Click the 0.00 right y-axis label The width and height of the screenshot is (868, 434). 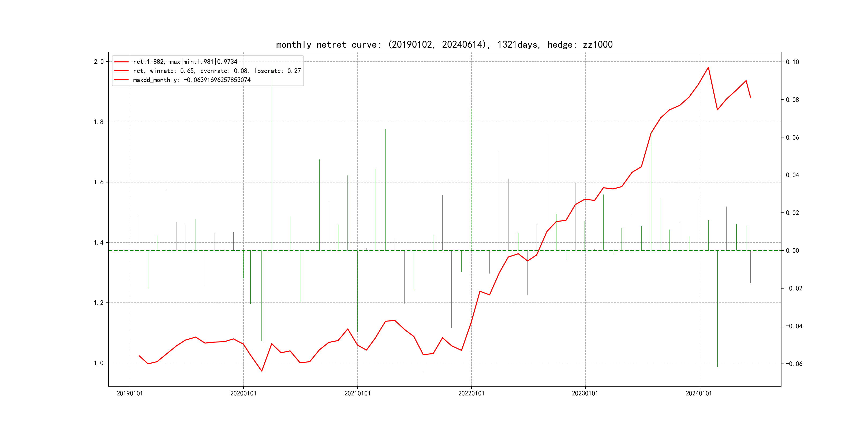tap(792, 250)
